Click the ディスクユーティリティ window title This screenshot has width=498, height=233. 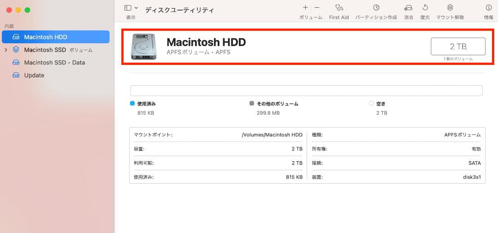pos(179,10)
